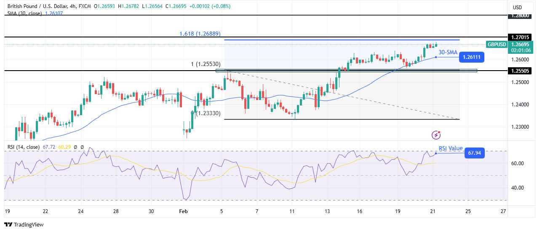Click the 1.26111 30-SMA value callout
The image size is (537, 232).
[472, 57]
